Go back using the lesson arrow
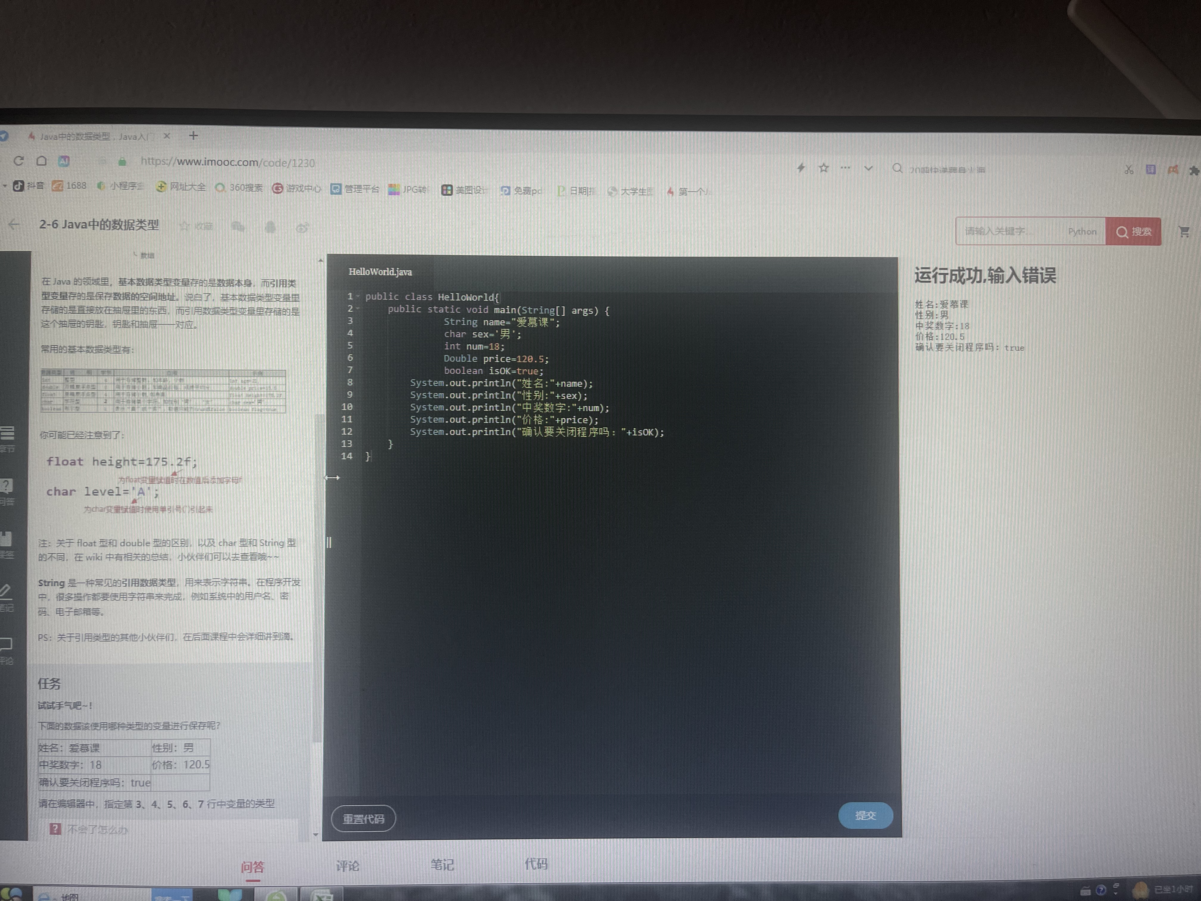This screenshot has width=1201, height=901. click(x=14, y=224)
